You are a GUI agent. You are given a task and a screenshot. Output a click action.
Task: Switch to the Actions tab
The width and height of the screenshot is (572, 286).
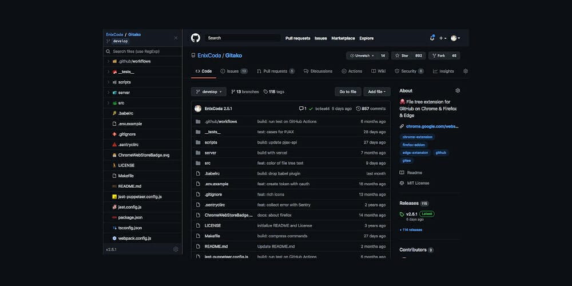[x=352, y=71]
